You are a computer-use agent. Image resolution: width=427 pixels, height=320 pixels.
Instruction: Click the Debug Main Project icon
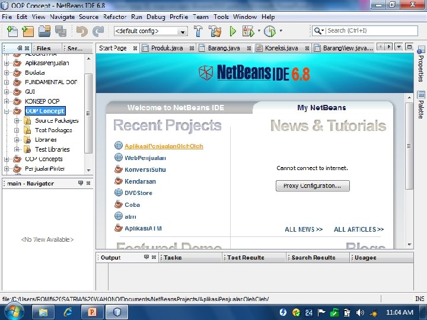[x=248, y=31]
